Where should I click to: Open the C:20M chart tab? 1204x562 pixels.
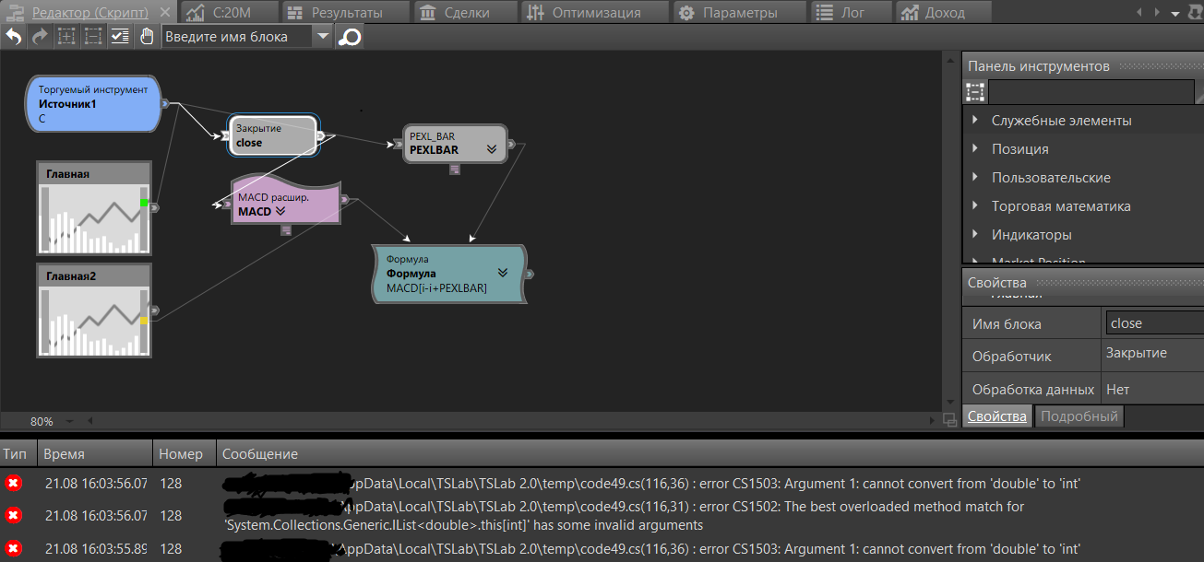click(x=229, y=12)
